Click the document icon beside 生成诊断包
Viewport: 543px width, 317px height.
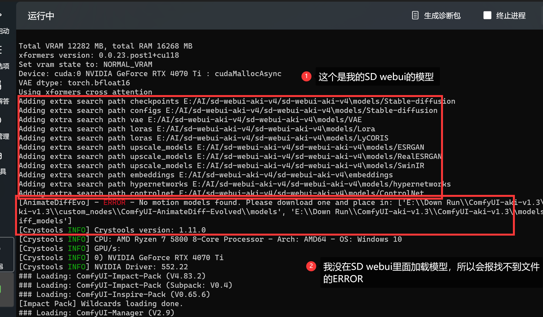click(x=415, y=15)
